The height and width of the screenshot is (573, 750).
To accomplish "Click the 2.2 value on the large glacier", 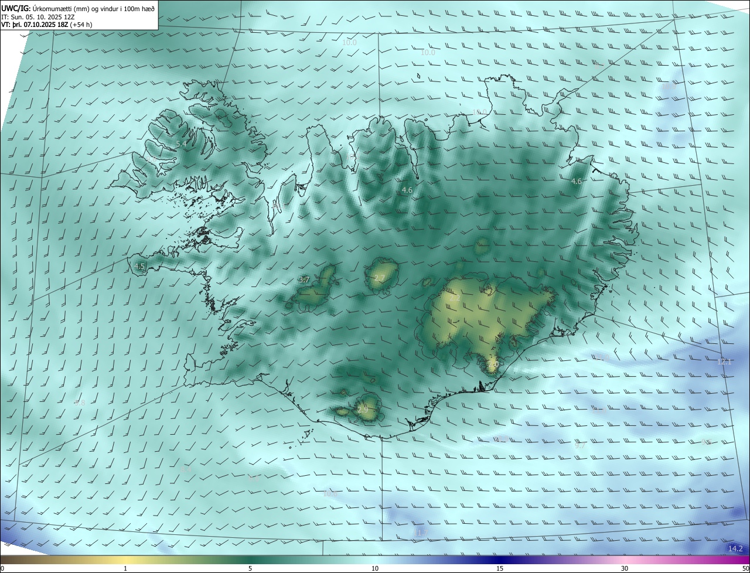I will coord(455,298).
